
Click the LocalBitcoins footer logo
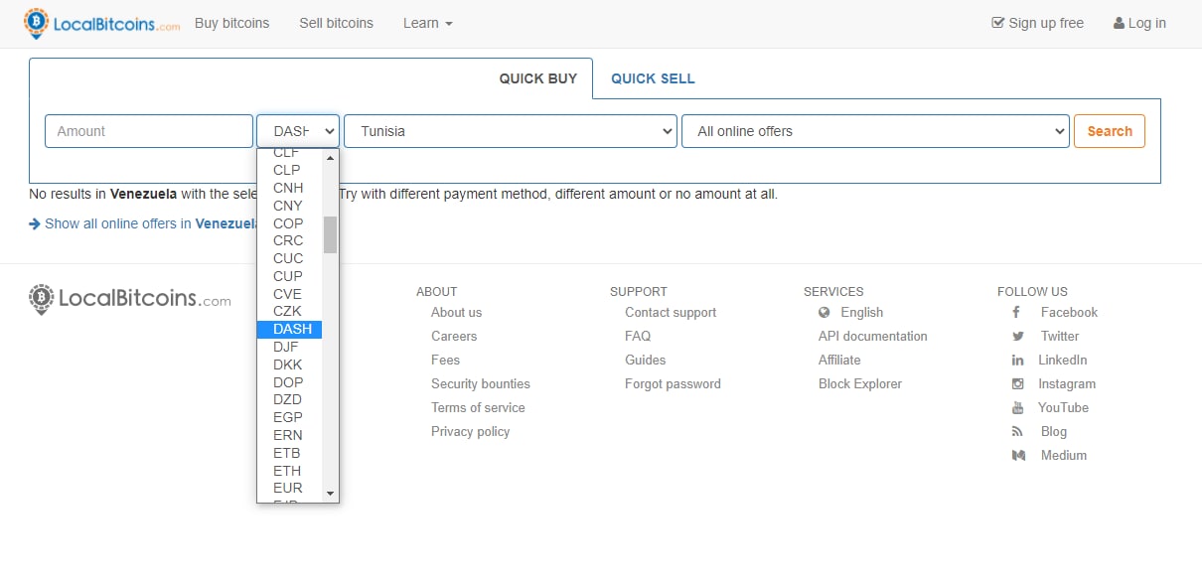(x=130, y=298)
